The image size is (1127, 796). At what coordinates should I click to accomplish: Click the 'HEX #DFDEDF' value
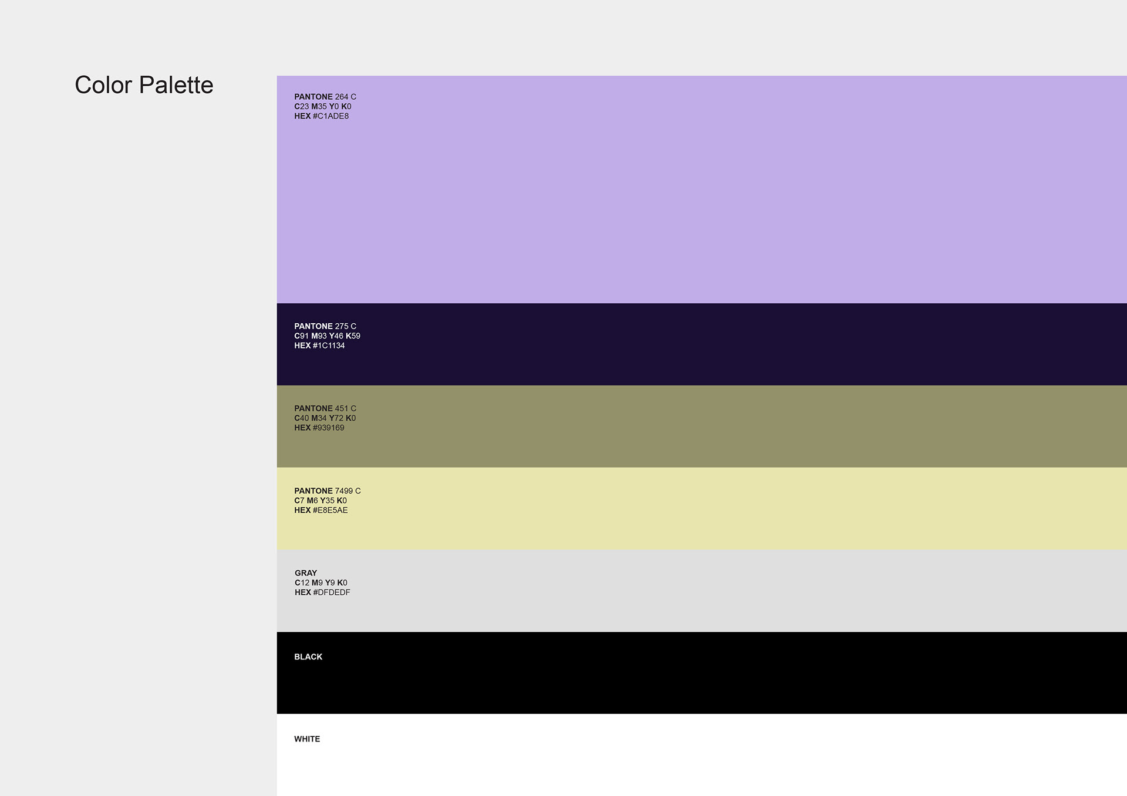click(x=322, y=592)
